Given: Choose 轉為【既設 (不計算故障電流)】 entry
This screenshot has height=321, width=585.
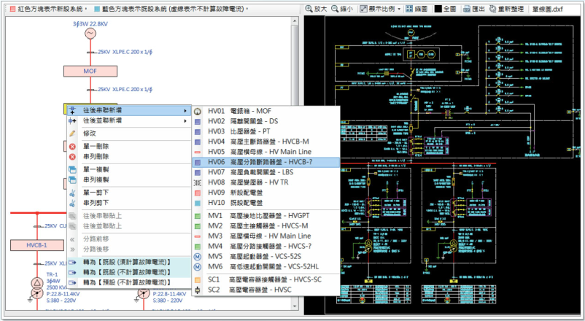Looking at the screenshot, I should [x=129, y=272].
